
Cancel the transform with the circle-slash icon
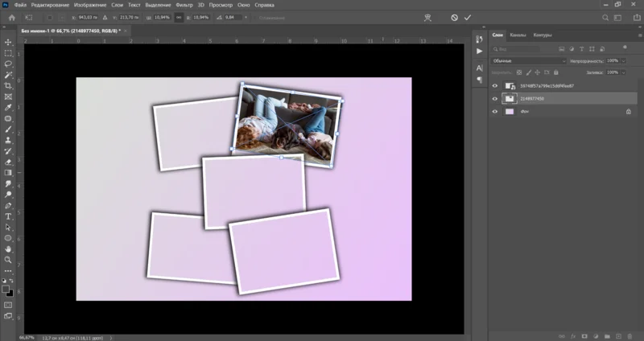(x=454, y=17)
